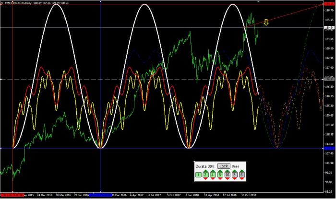
Task: Toggle cycle 2 button
Action: [x=205, y=175]
